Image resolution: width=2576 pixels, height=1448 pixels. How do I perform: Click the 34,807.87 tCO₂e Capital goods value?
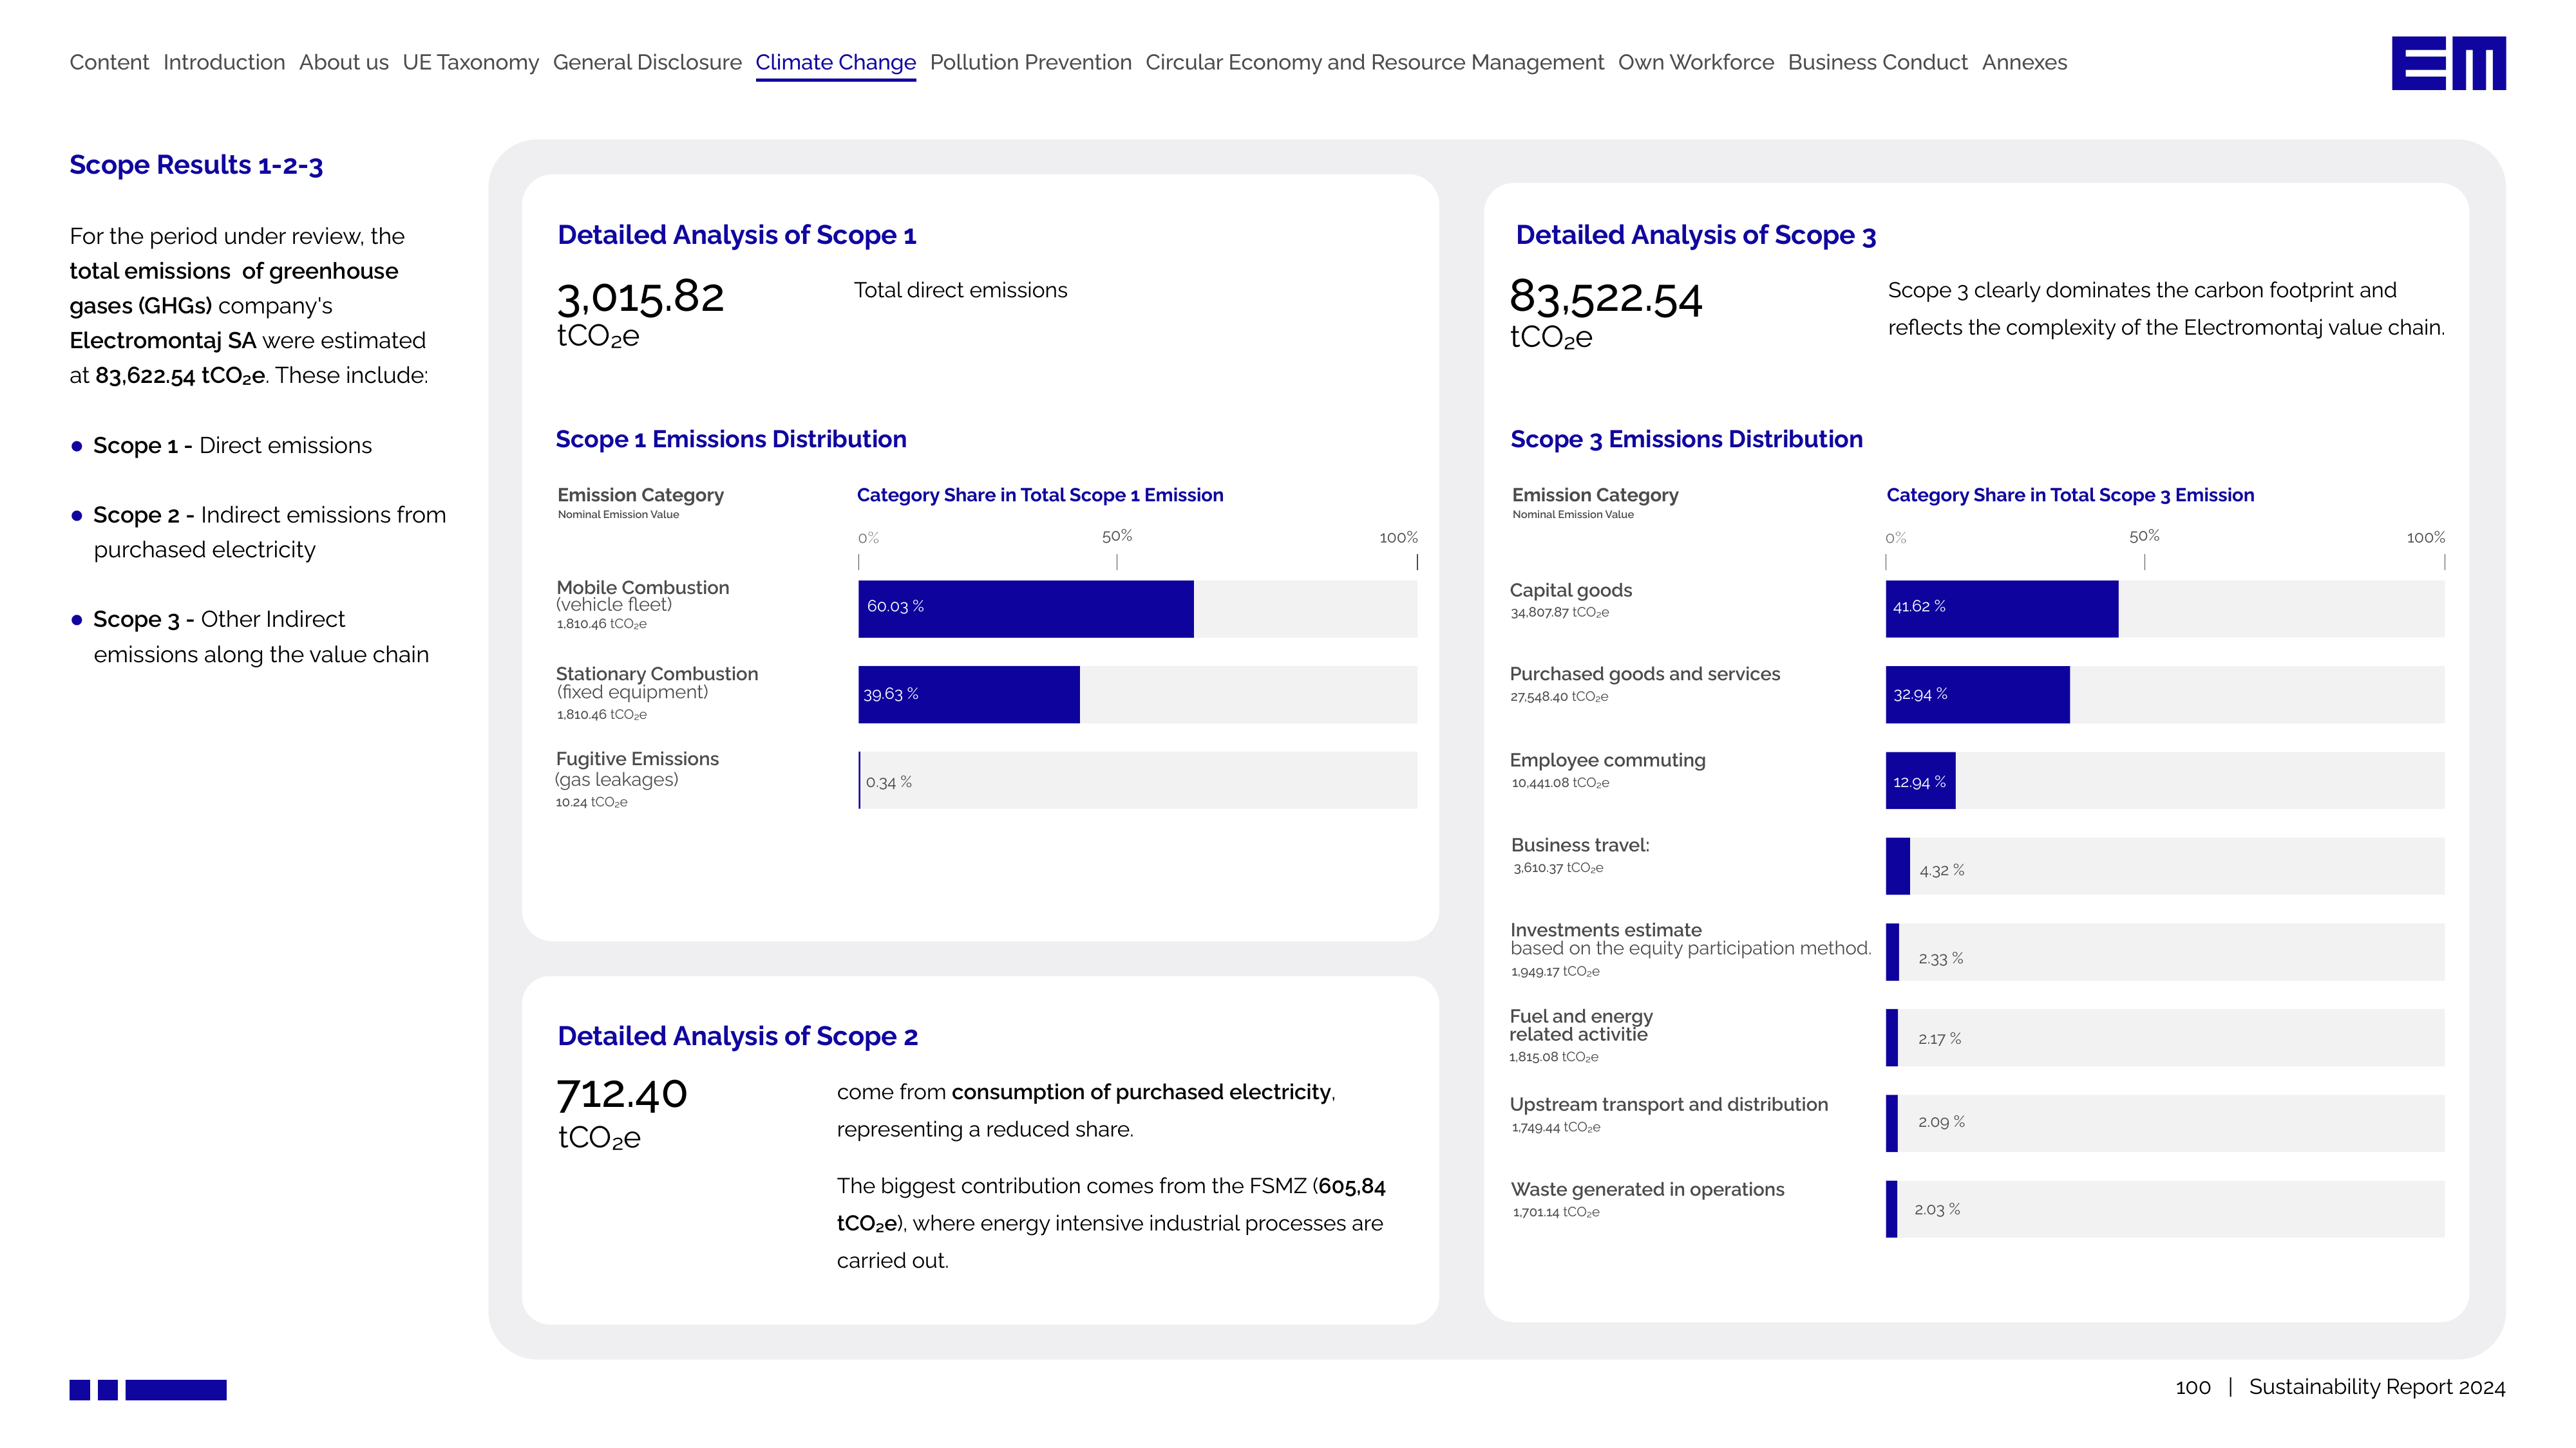pos(1560,613)
